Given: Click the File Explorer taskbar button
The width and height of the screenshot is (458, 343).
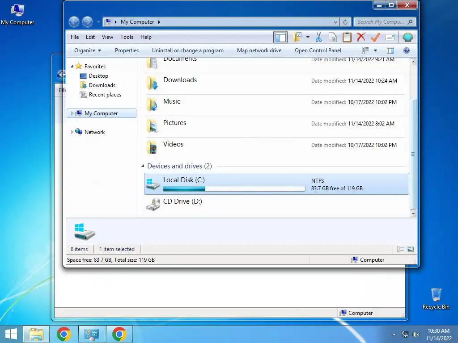Looking at the screenshot, I should click(x=36, y=334).
